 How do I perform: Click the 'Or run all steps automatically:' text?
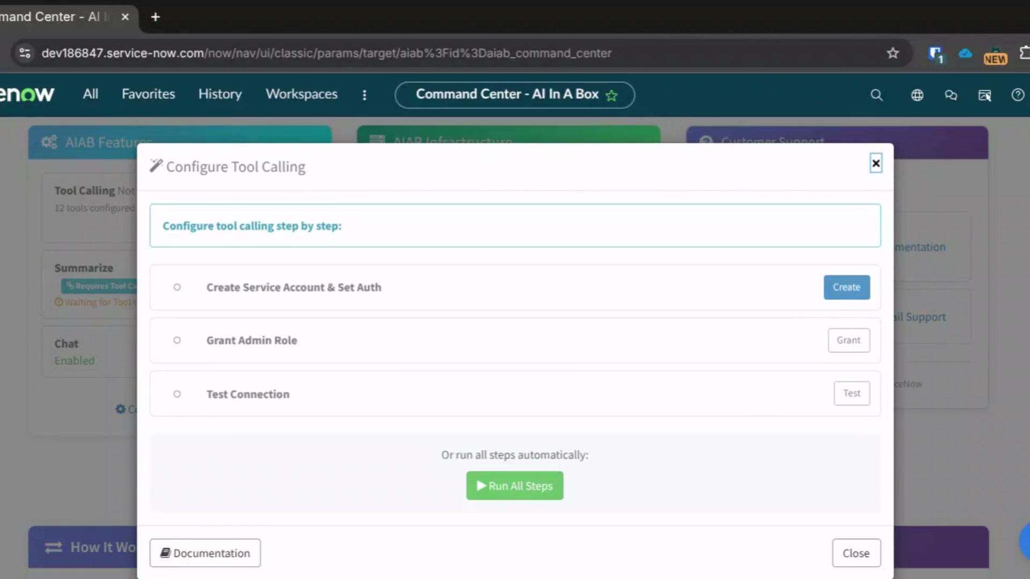514,455
